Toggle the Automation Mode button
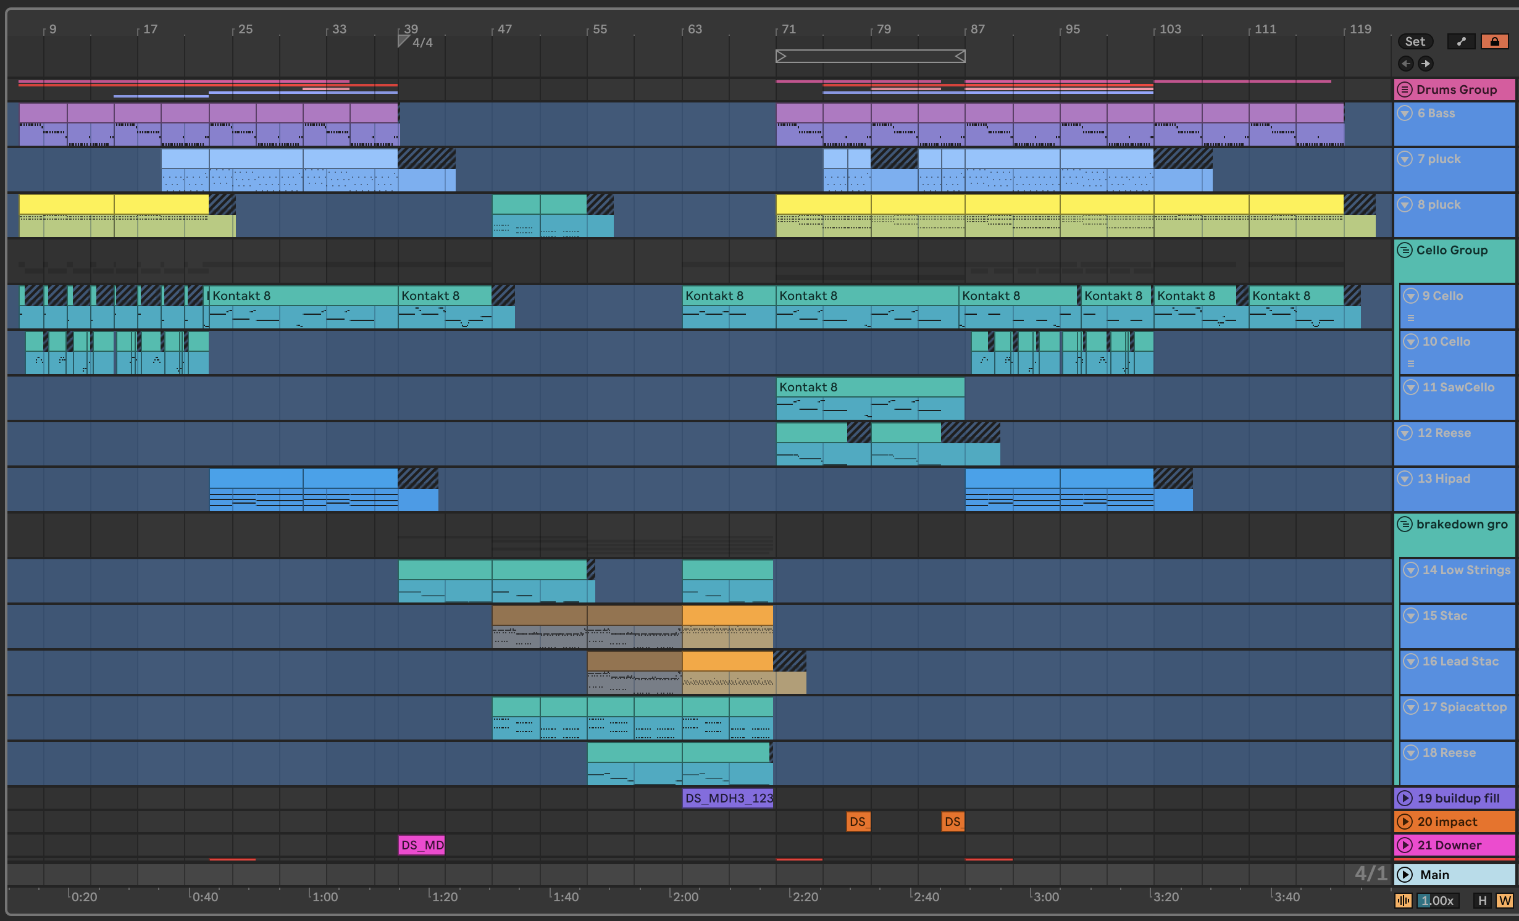 tap(1461, 41)
